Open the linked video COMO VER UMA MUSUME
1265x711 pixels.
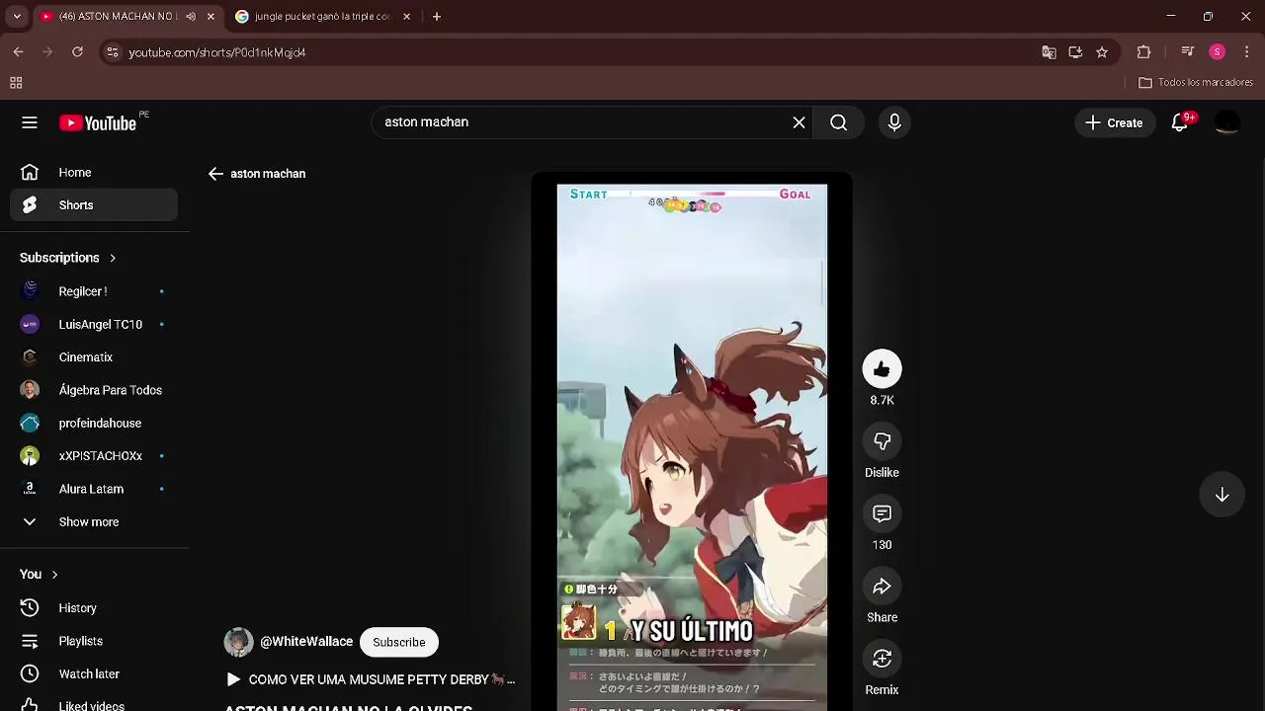(371, 679)
